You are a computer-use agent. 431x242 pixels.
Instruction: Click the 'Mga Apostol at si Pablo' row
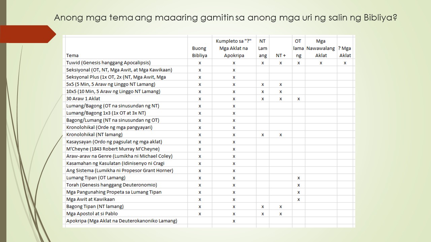point(92,214)
